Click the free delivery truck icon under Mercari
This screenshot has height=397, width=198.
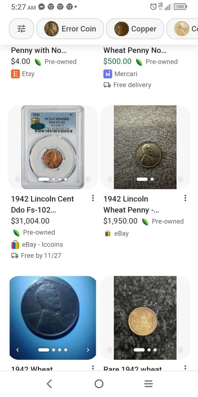pos(108,85)
